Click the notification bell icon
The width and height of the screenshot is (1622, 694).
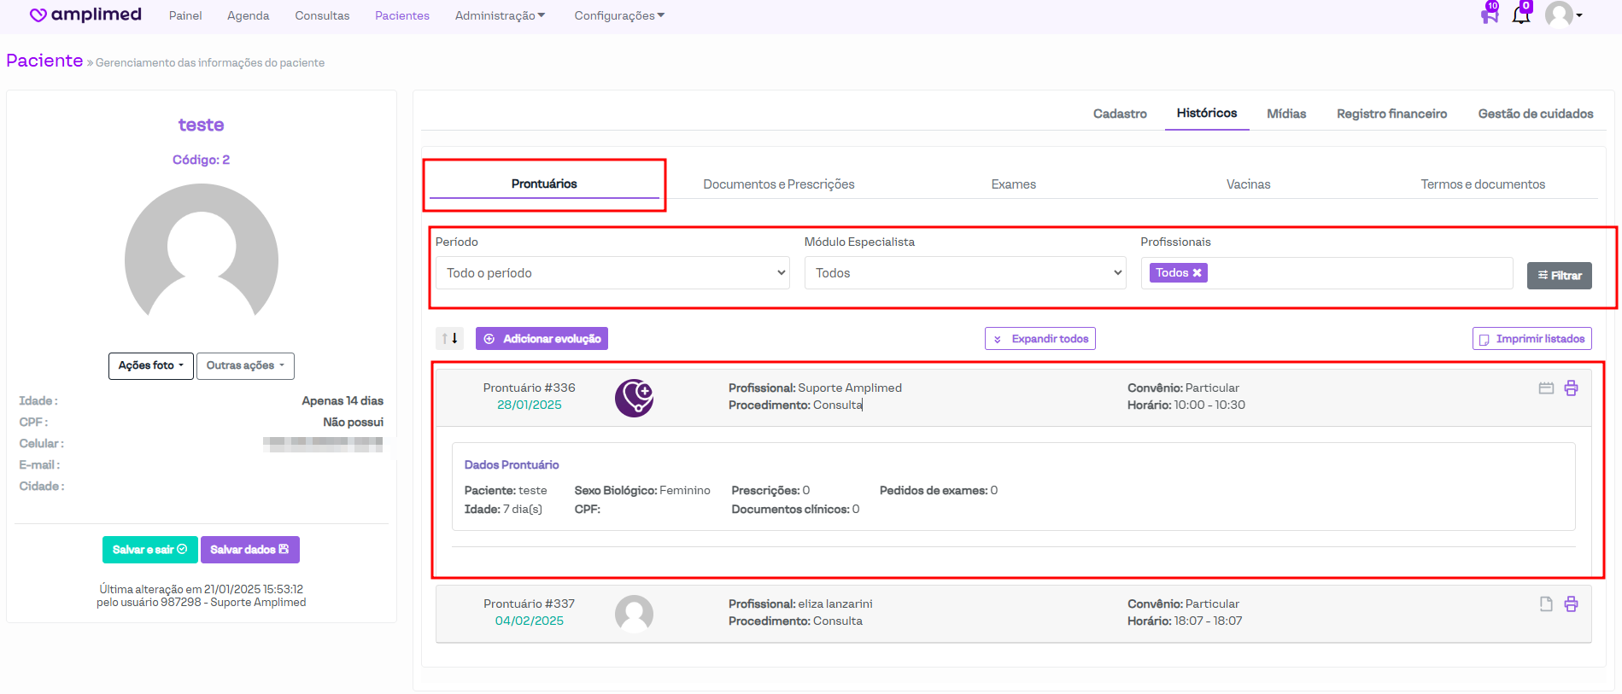coord(1520,15)
